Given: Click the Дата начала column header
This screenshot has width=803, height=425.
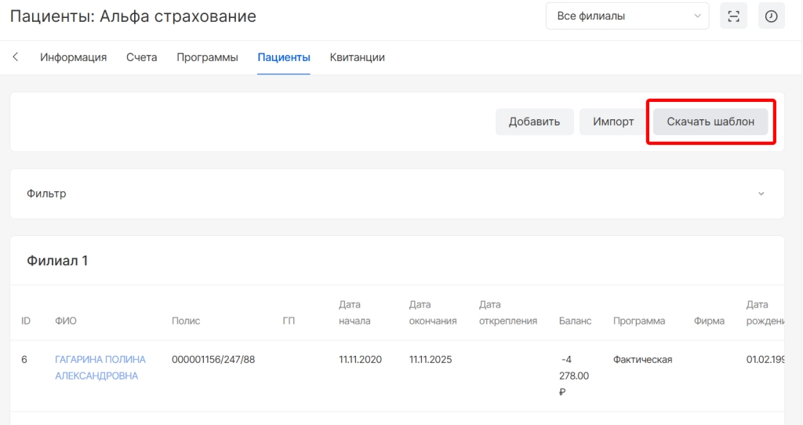Looking at the screenshot, I should coord(354,313).
